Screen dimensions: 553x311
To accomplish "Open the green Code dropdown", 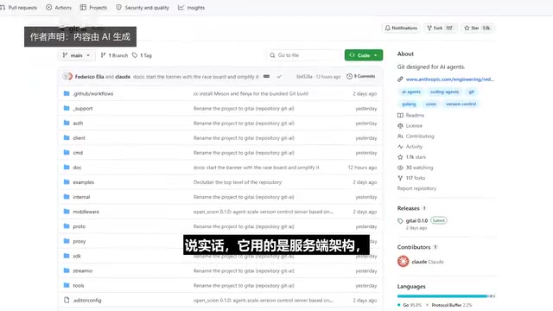I will point(364,55).
